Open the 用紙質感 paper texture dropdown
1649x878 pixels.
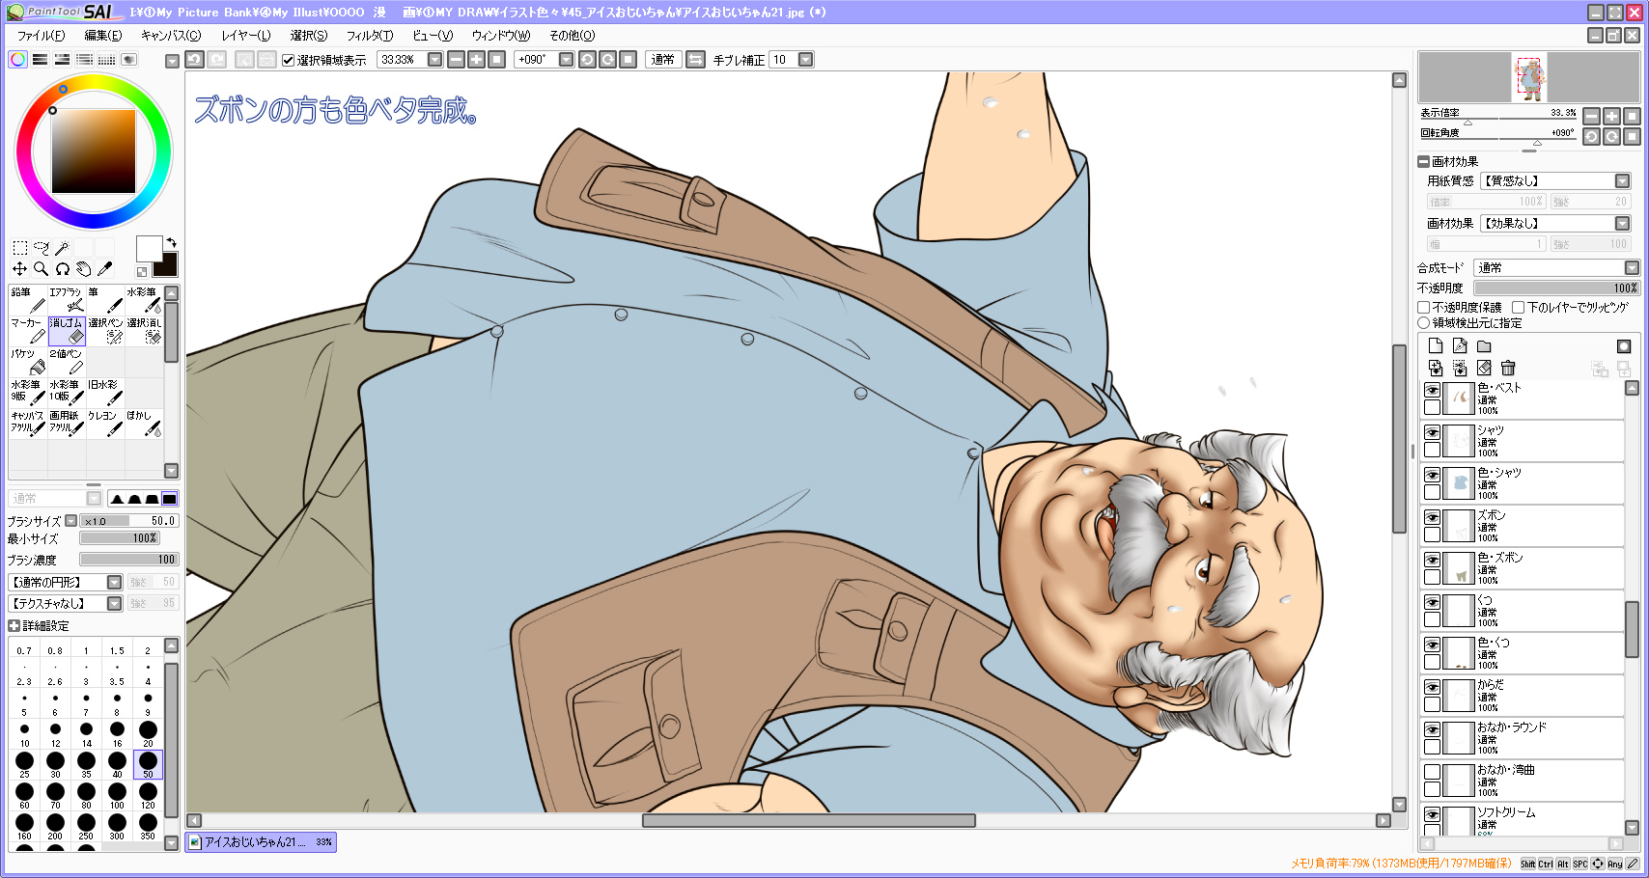pyautogui.click(x=1622, y=181)
